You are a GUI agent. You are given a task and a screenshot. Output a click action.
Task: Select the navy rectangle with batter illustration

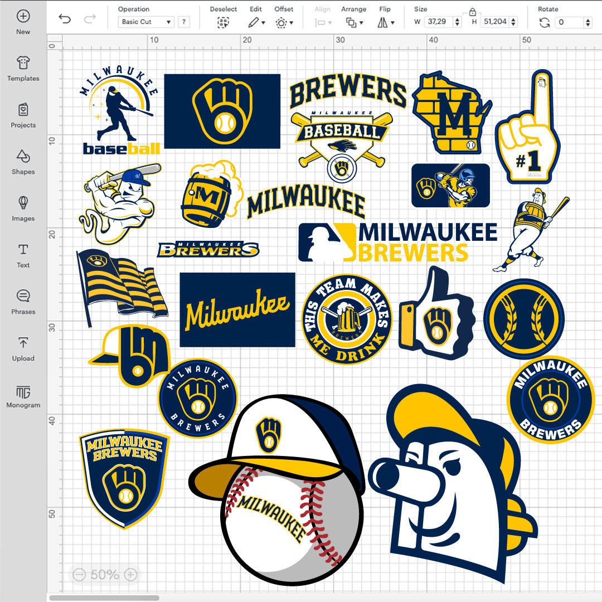pyautogui.click(x=451, y=186)
